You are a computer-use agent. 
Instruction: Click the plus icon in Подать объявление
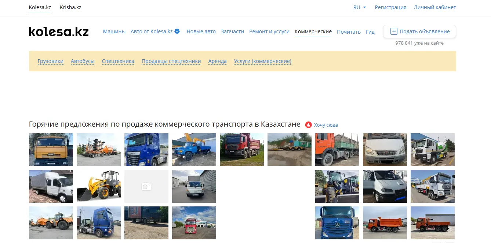[394, 31]
